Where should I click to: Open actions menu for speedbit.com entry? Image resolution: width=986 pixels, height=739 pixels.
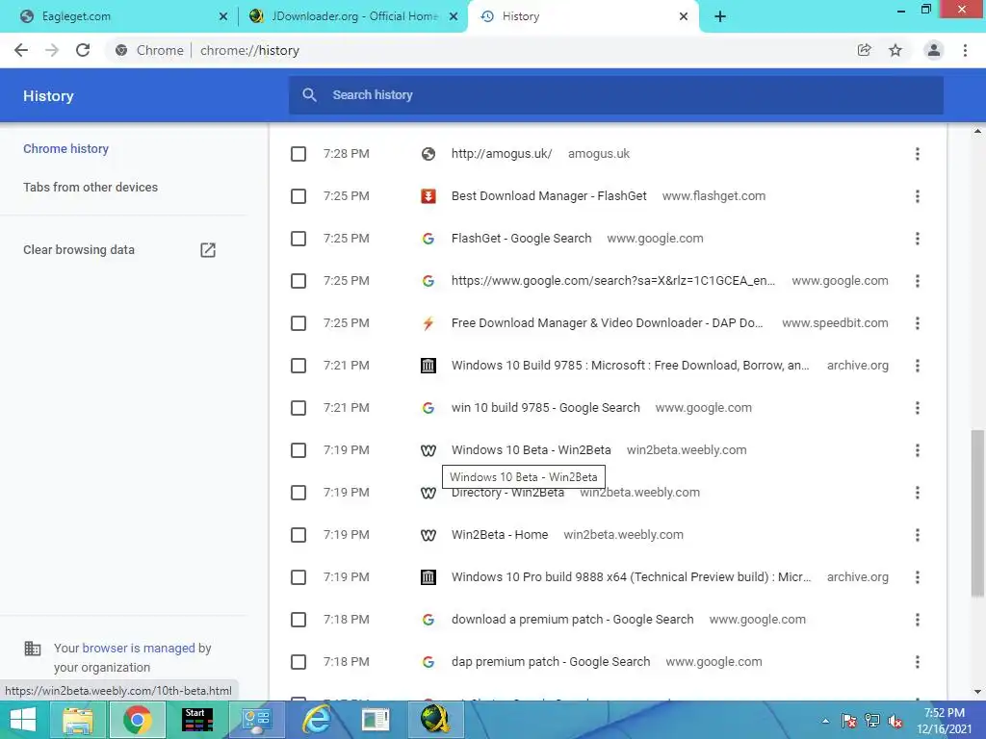click(918, 323)
